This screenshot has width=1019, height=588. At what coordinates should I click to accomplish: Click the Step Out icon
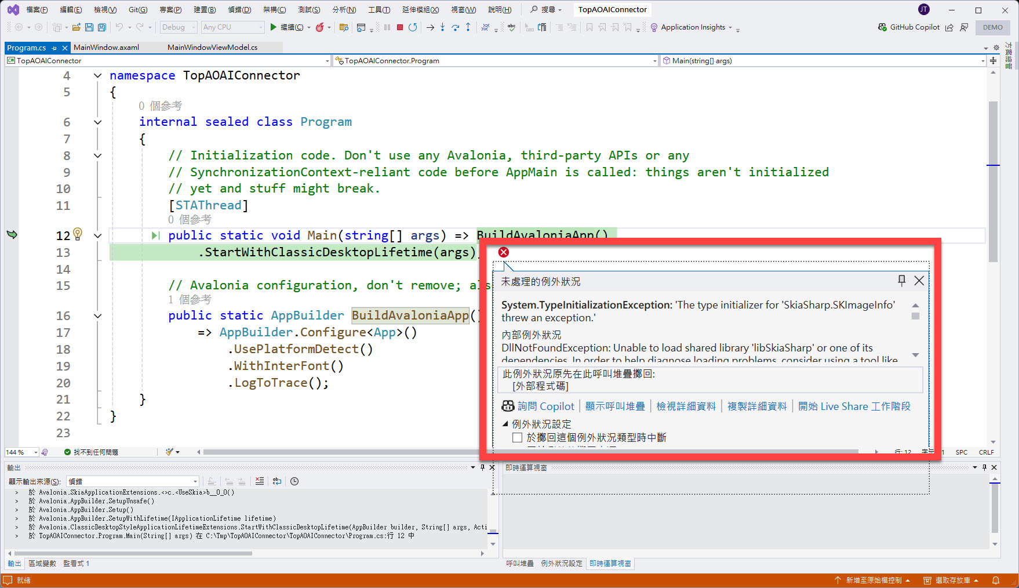pos(468,27)
